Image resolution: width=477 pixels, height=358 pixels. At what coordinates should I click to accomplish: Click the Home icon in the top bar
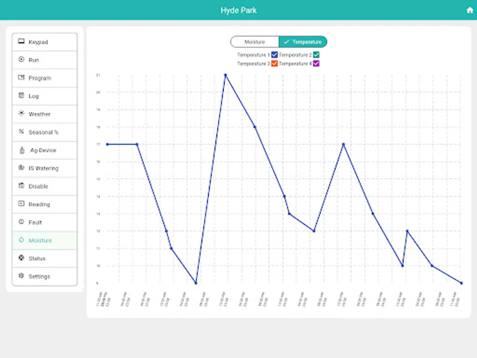[x=469, y=10]
